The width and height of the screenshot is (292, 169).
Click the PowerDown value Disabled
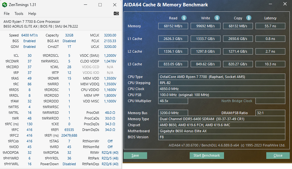click(69, 164)
